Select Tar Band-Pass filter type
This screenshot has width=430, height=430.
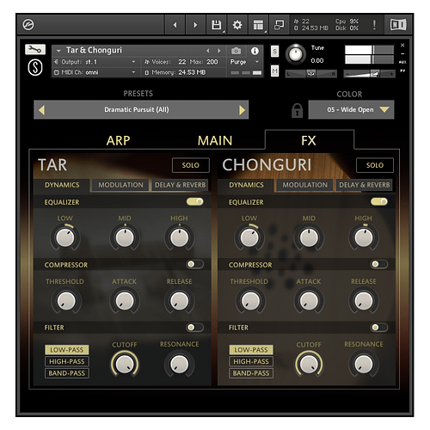(x=67, y=373)
